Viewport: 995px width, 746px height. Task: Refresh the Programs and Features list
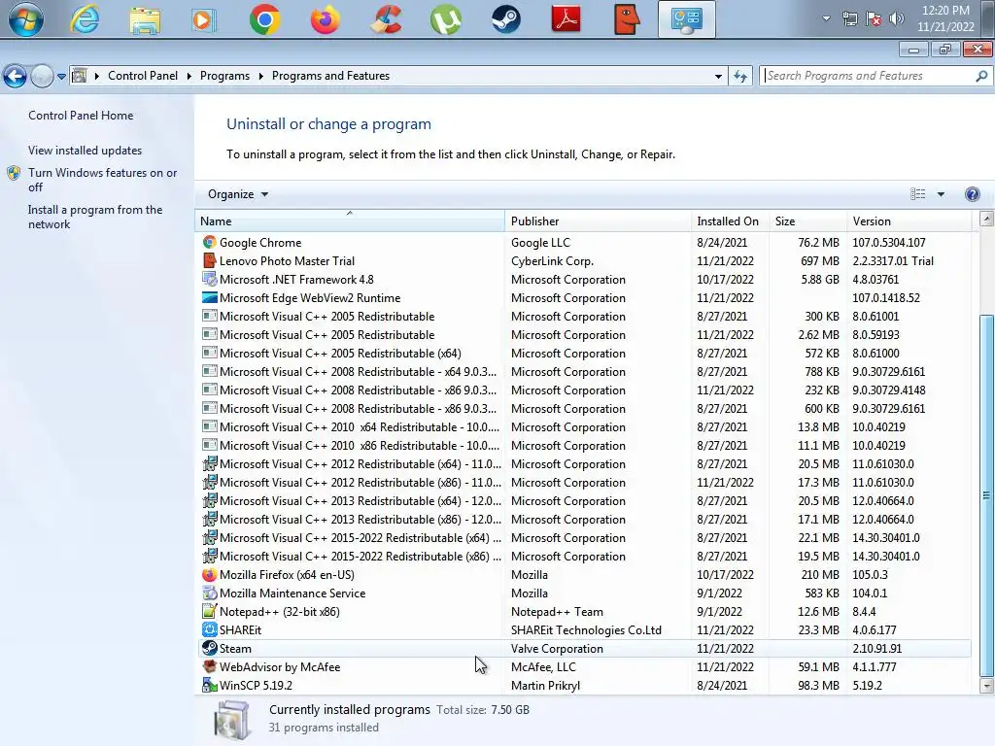click(x=739, y=76)
